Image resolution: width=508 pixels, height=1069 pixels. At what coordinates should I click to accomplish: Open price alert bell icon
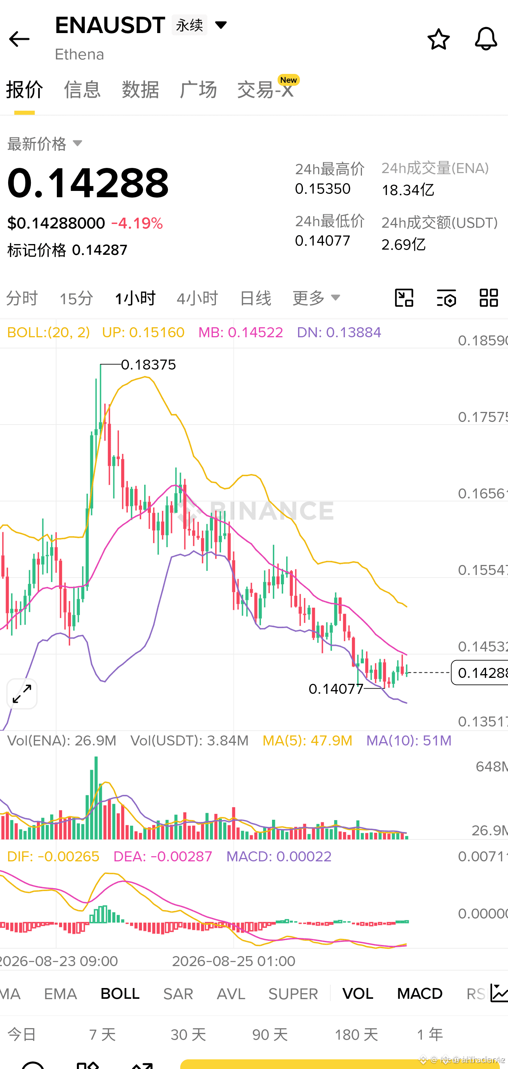tap(486, 39)
